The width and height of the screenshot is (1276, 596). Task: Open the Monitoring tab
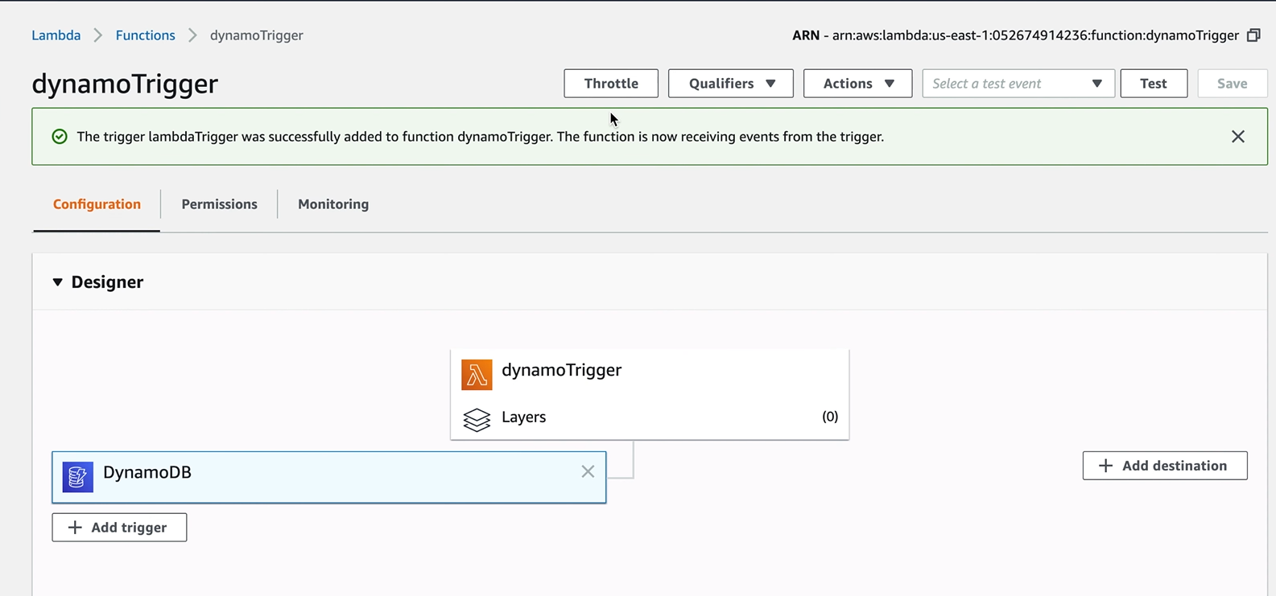333,204
